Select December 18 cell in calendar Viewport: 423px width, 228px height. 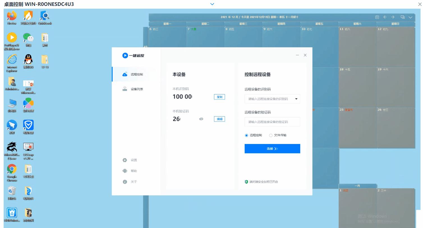(357, 87)
